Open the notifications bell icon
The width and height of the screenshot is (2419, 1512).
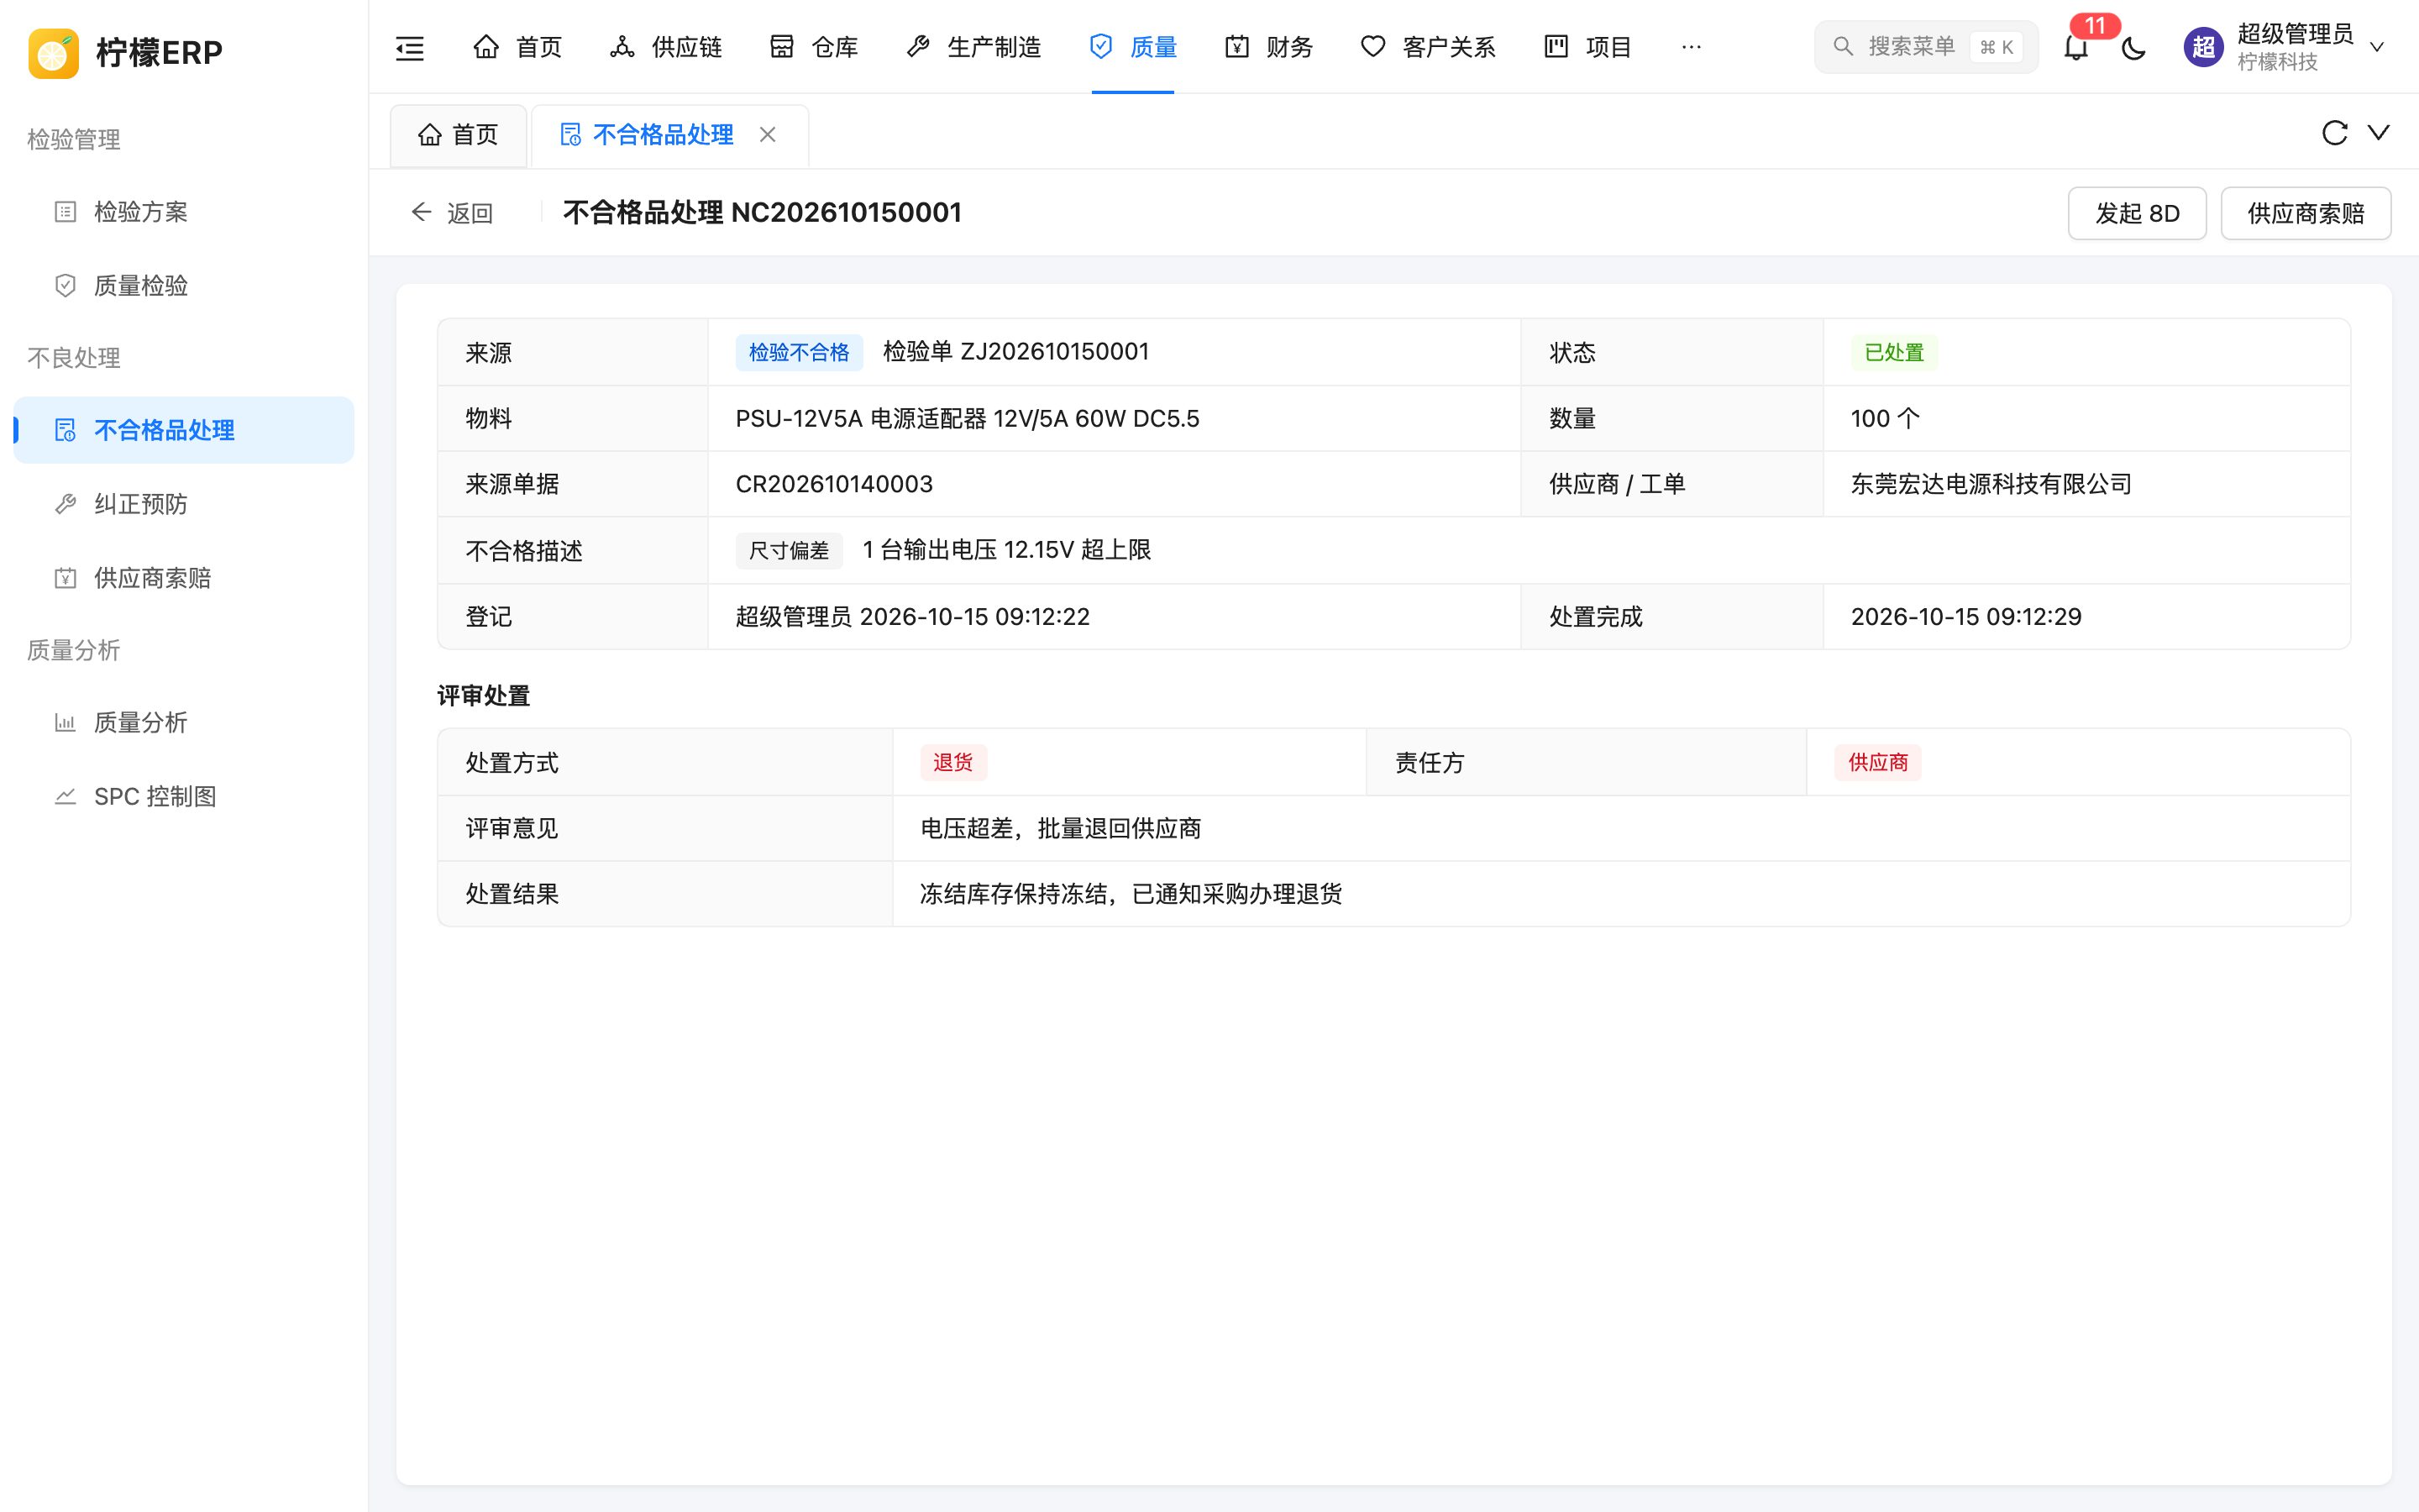point(2075,47)
